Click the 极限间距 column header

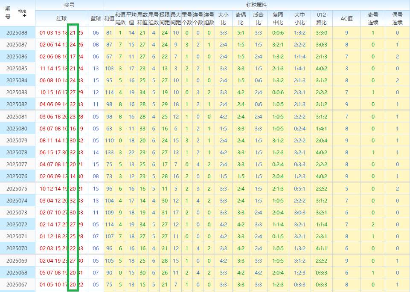165,19
